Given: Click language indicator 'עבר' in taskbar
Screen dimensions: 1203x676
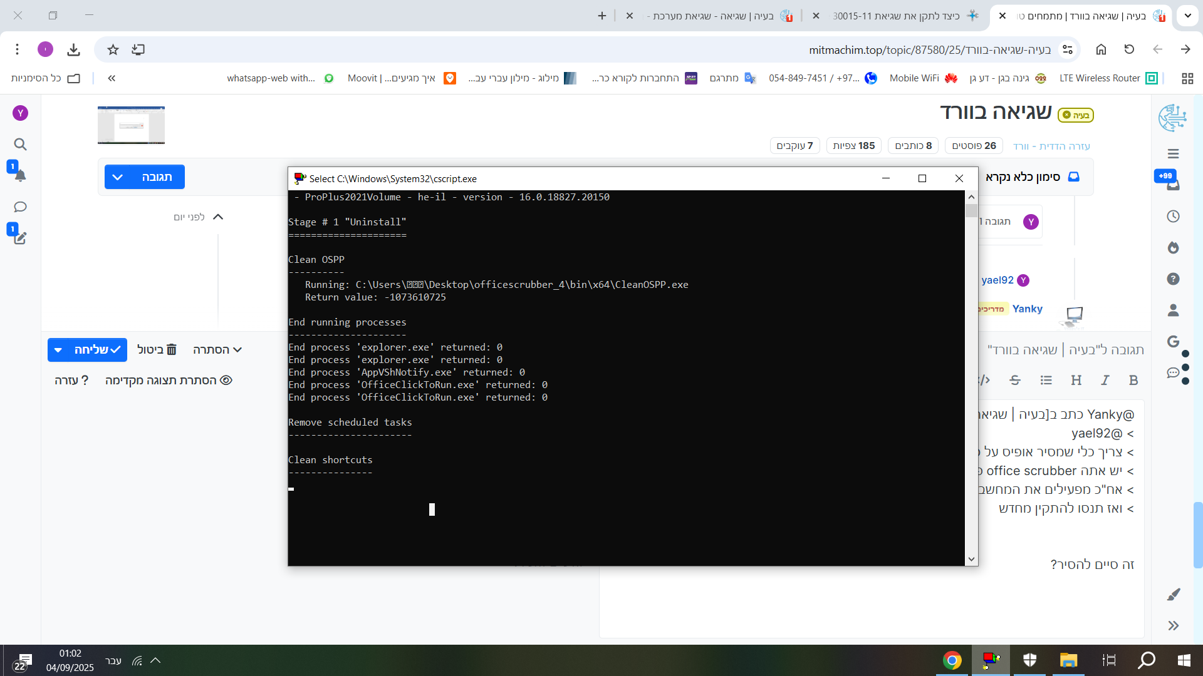Looking at the screenshot, I should (x=113, y=660).
